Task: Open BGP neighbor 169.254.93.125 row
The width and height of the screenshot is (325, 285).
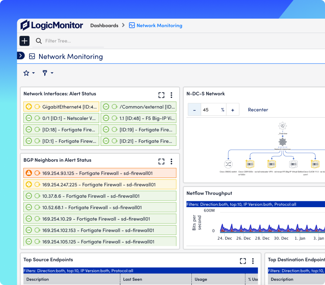Action: coord(100,173)
